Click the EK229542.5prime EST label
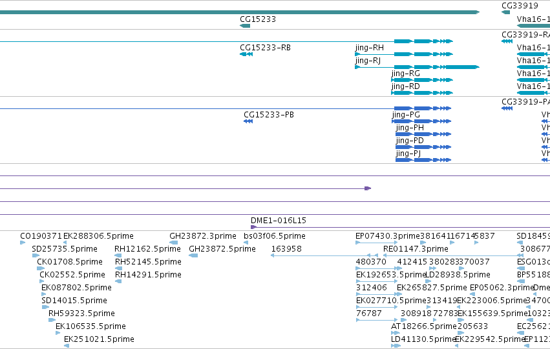The width and height of the screenshot is (550, 349). [x=490, y=339]
